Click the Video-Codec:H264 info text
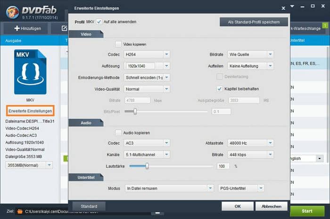Screen dimensions: 330x219 (22, 128)
